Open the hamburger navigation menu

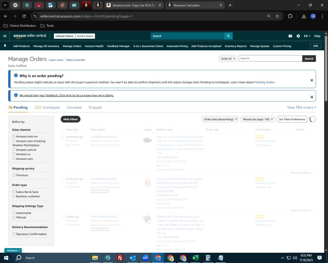(5, 36)
